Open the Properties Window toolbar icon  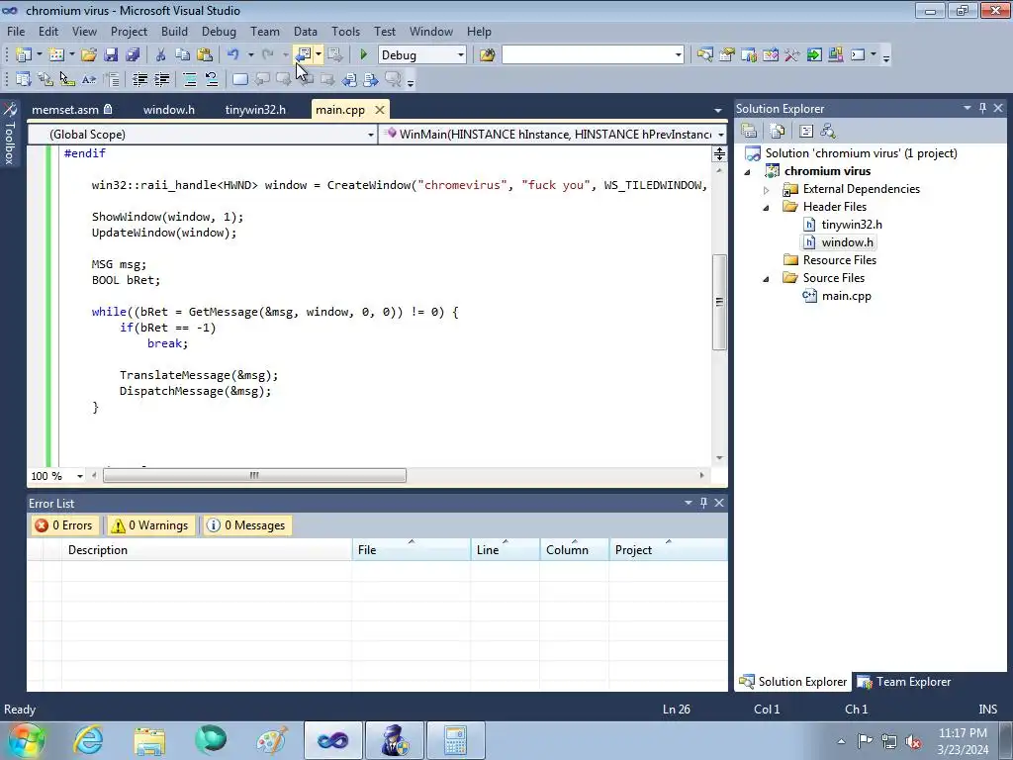727,55
